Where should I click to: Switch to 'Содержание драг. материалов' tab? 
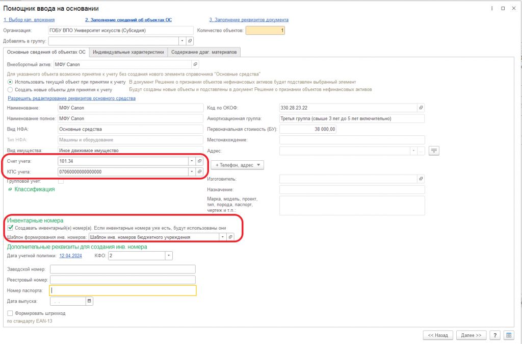coord(204,52)
